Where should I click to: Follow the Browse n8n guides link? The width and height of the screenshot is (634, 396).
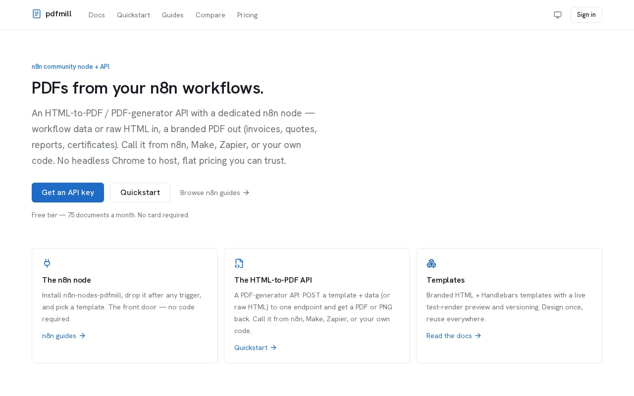pyautogui.click(x=215, y=193)
